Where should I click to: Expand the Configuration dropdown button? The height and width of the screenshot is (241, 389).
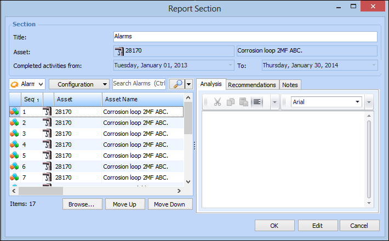click(x=79, y=84)
